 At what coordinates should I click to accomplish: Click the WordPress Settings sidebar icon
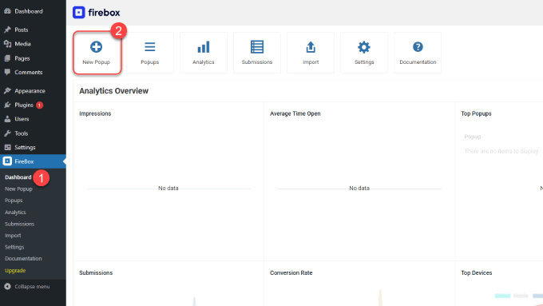[x=7, y=147]
